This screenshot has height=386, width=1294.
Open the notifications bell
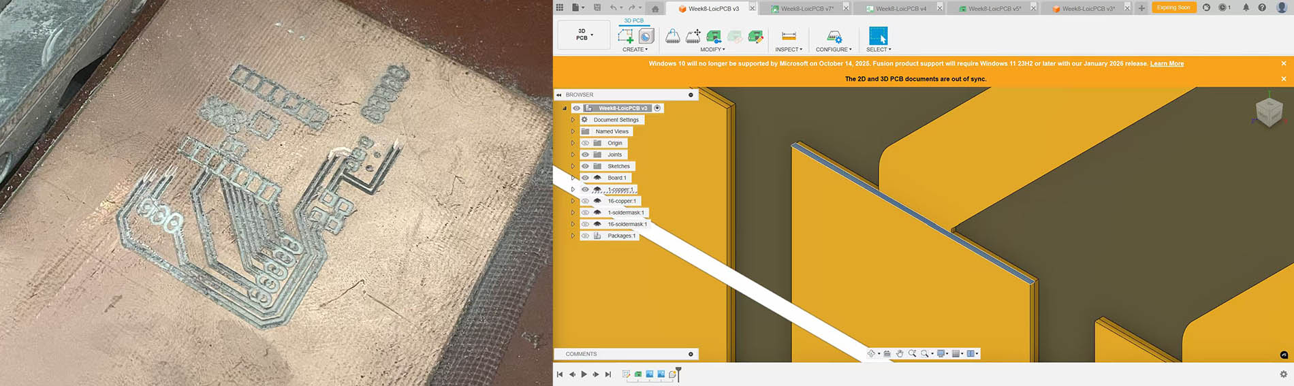(1246, 7)
